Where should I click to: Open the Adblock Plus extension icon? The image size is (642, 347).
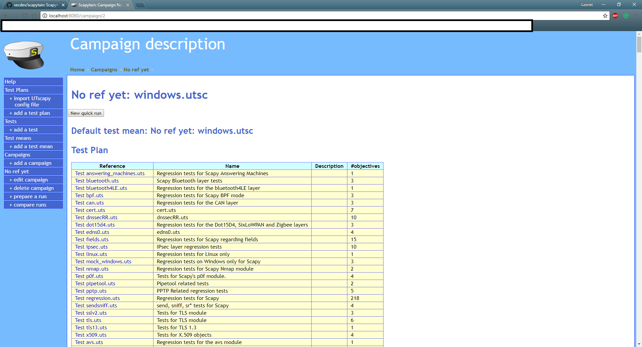(x=615, y=16)
